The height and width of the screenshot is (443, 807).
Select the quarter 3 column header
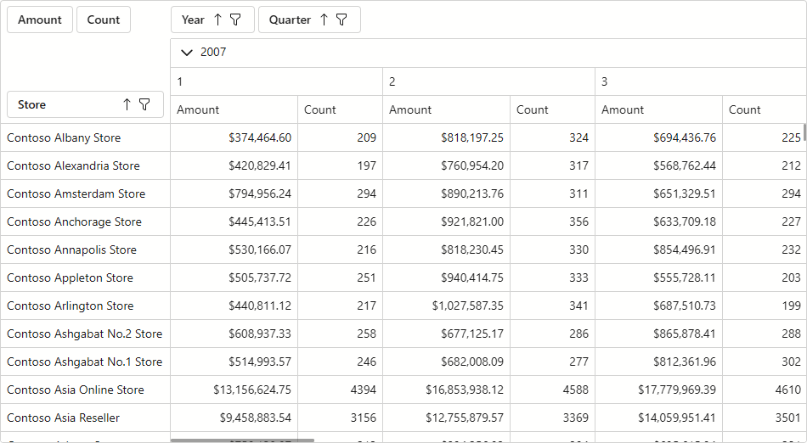701,81
